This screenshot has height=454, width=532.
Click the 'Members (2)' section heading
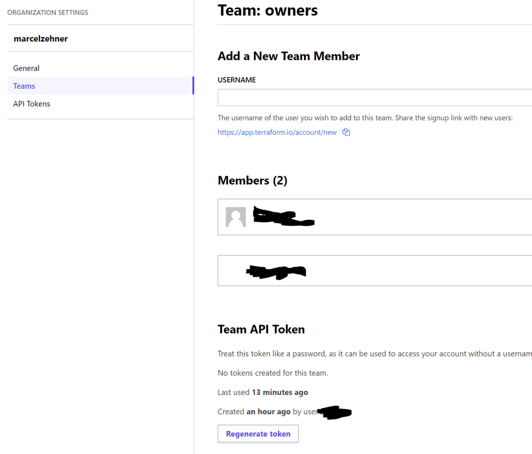click(x=252, y=180)
